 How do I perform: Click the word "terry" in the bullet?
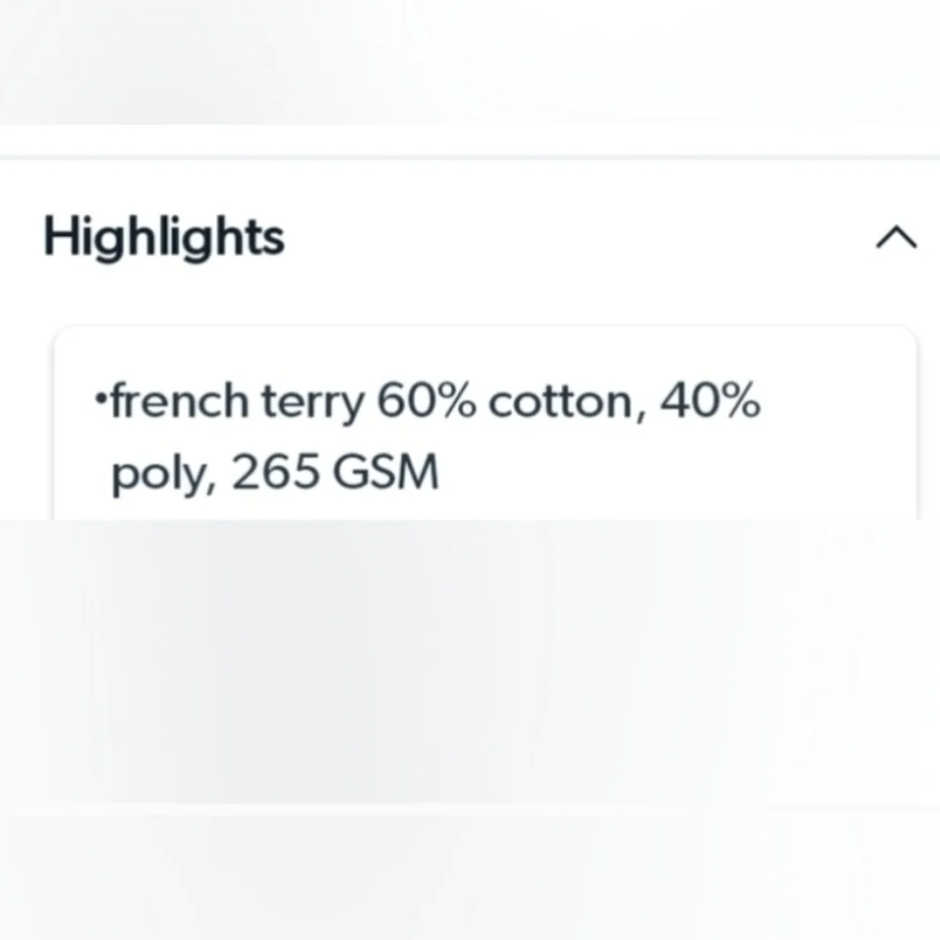pos(313,403)
